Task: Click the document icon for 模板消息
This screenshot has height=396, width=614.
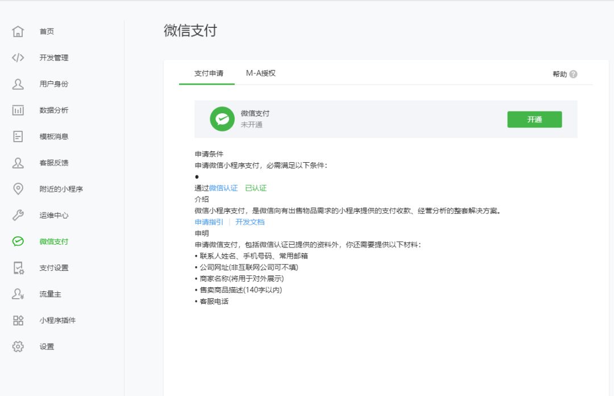Action: click(18, 137)
